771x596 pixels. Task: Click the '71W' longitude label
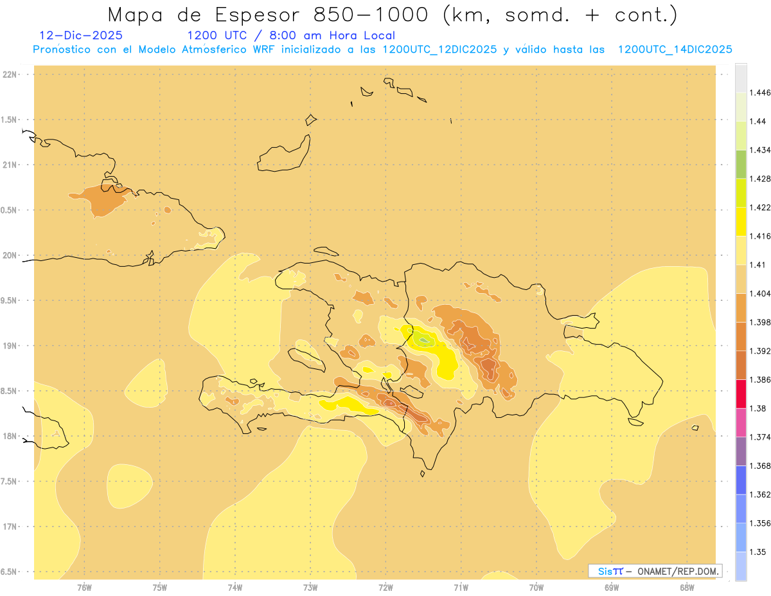click(x=461, y=587)
